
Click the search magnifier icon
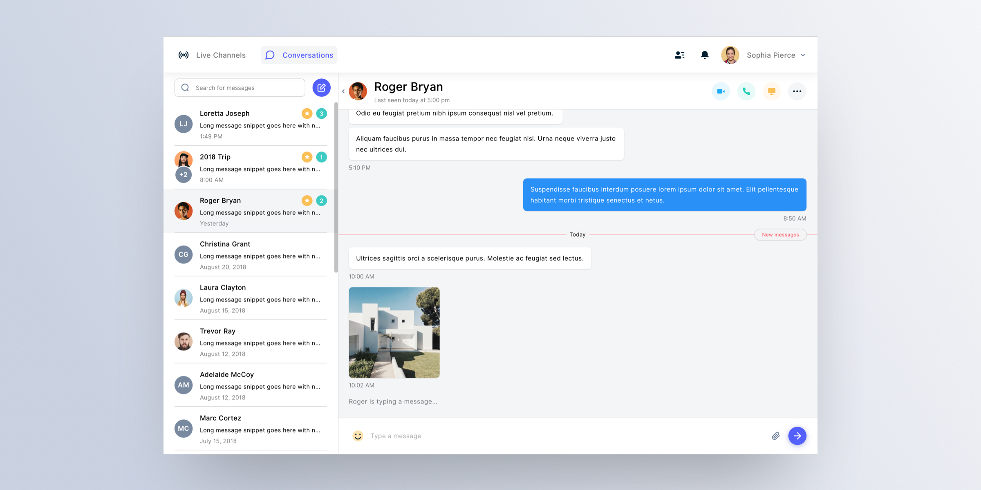(185, 88)
